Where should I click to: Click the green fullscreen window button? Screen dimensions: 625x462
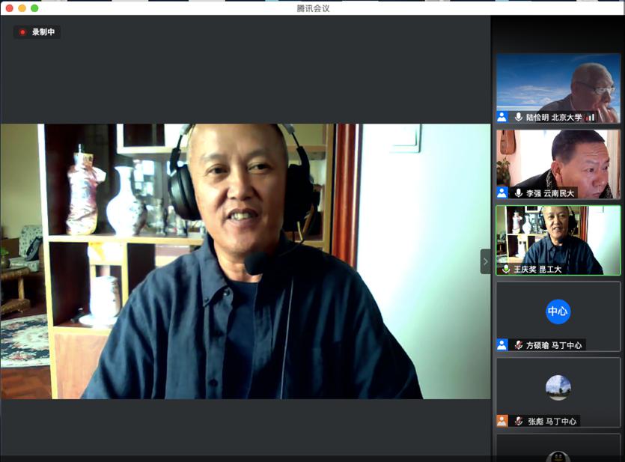tap(34, 8)
